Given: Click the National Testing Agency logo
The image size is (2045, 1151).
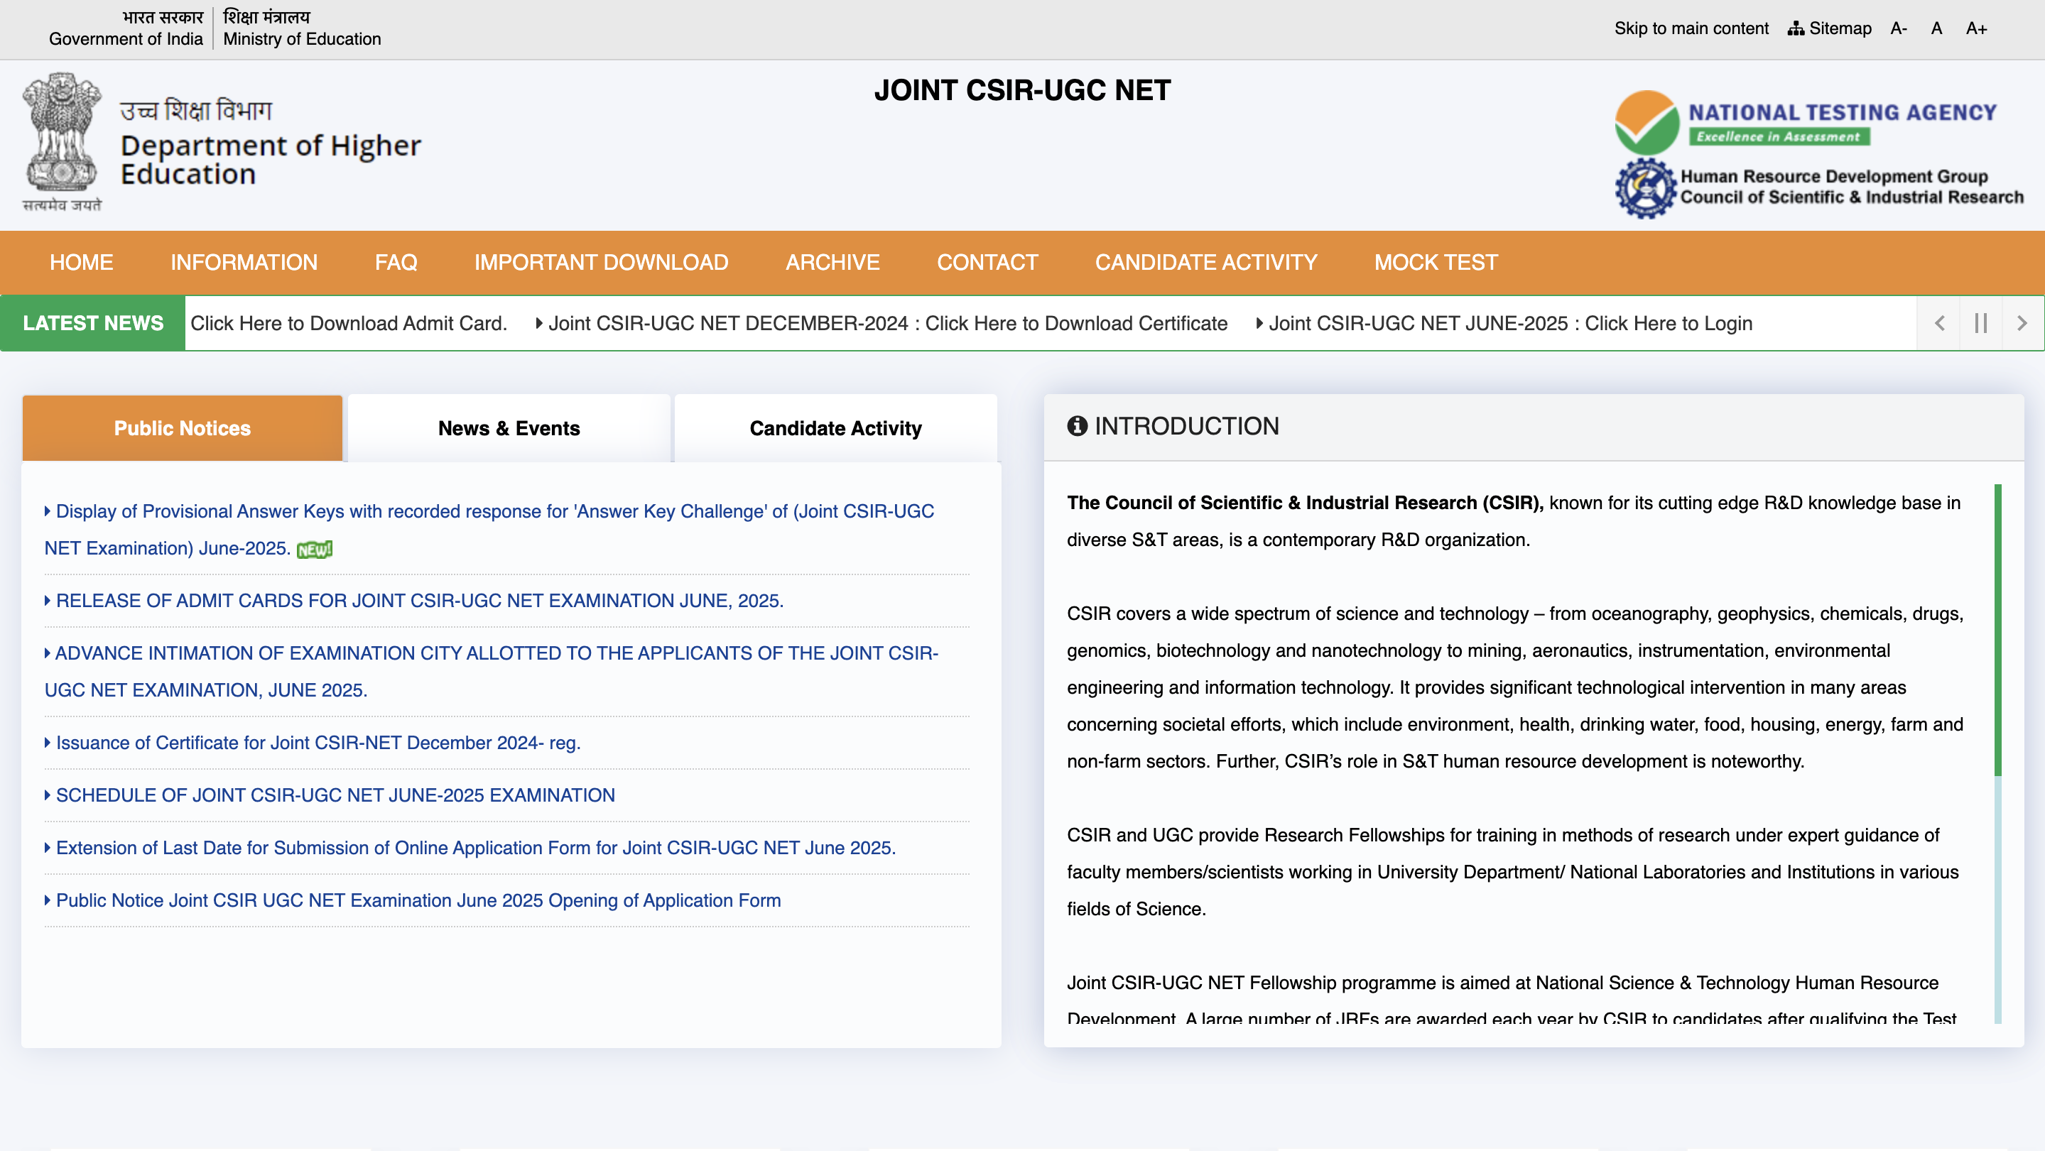Looking at the screenshot, I should (1806, 121).
